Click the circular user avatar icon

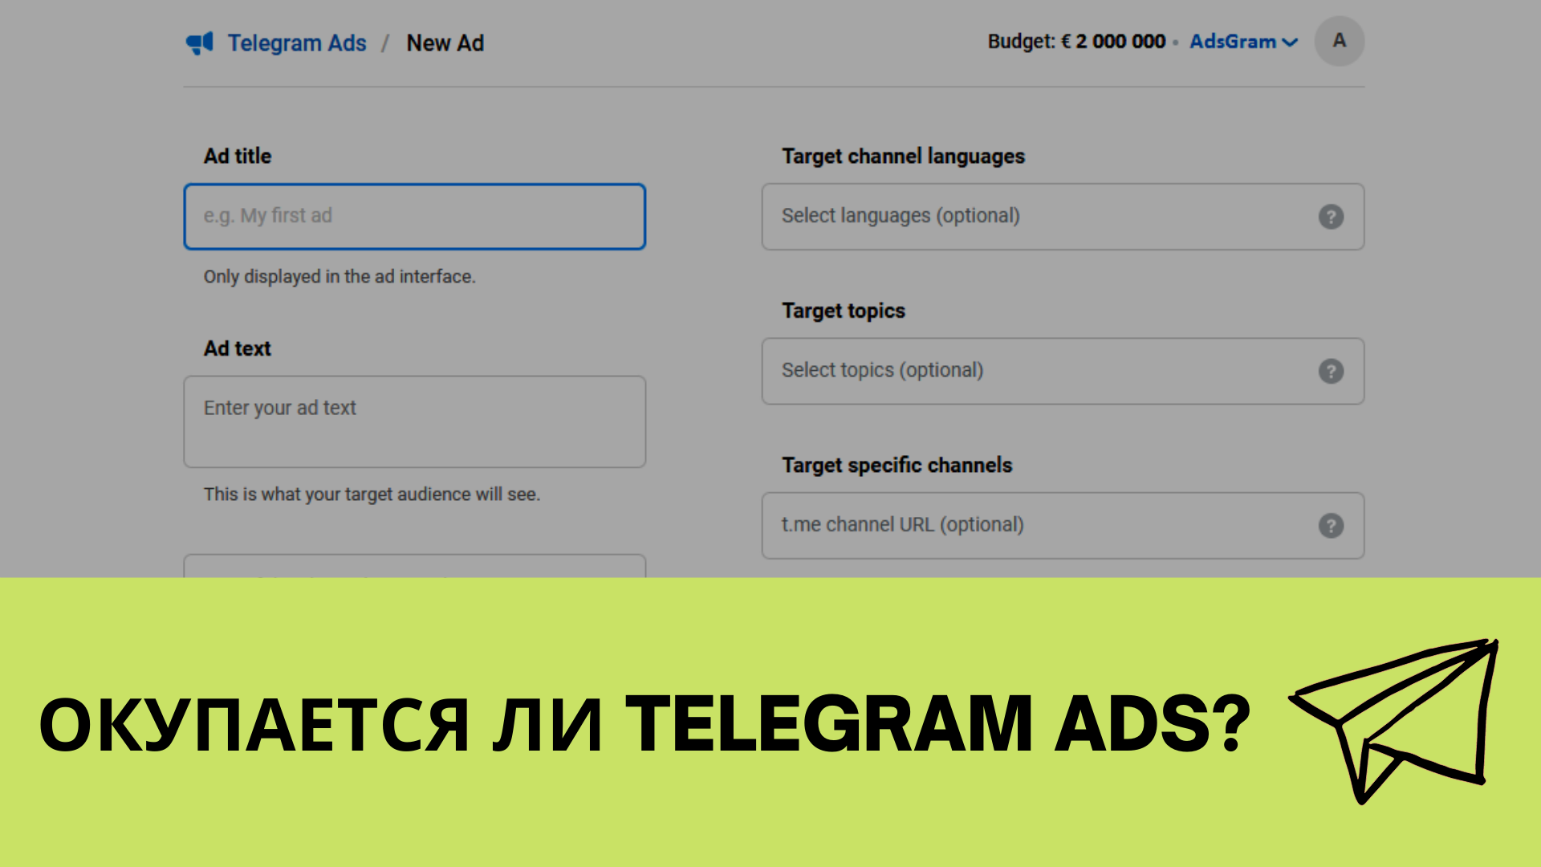coord(1336,43)
